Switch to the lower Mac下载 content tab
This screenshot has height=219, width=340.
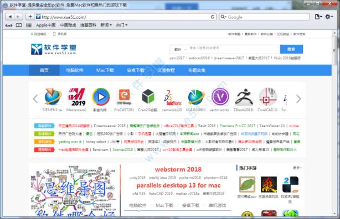(164, 205)
